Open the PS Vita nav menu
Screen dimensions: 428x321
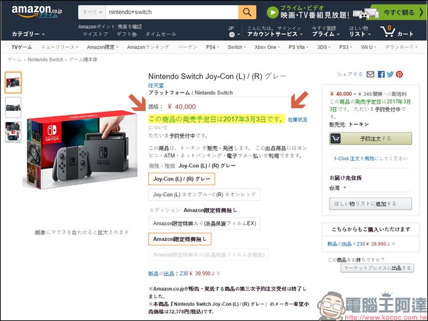[x=298, y=47]
